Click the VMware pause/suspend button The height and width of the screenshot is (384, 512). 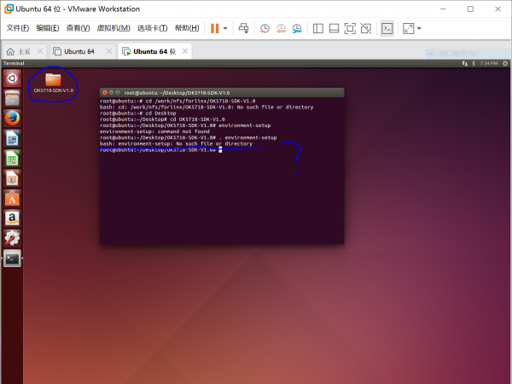(x=214, y=28)
